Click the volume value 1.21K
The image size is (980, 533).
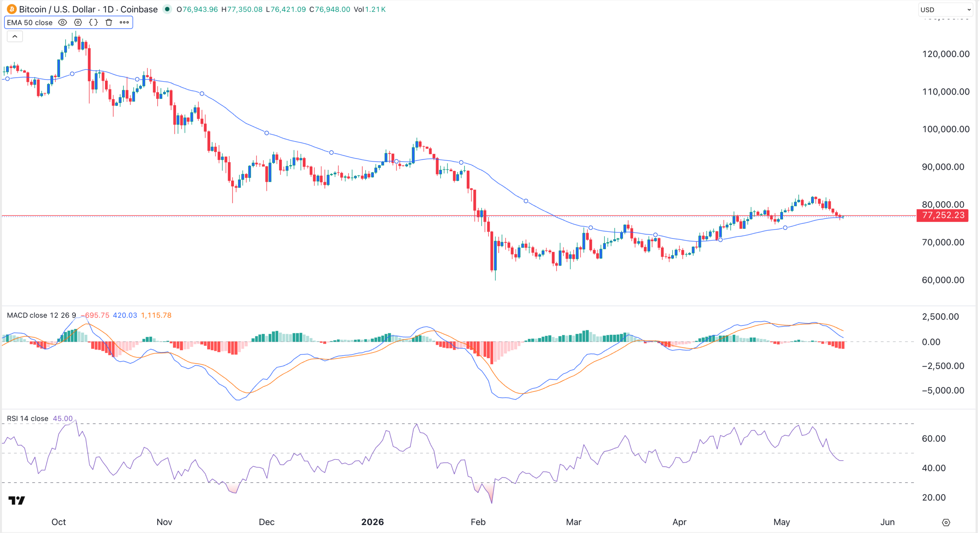tap(375, 9)
